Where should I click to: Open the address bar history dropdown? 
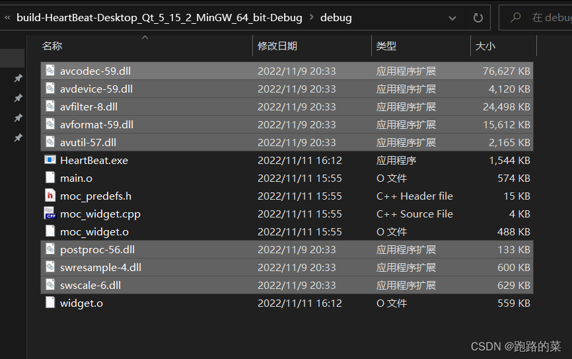coord(452,18)
